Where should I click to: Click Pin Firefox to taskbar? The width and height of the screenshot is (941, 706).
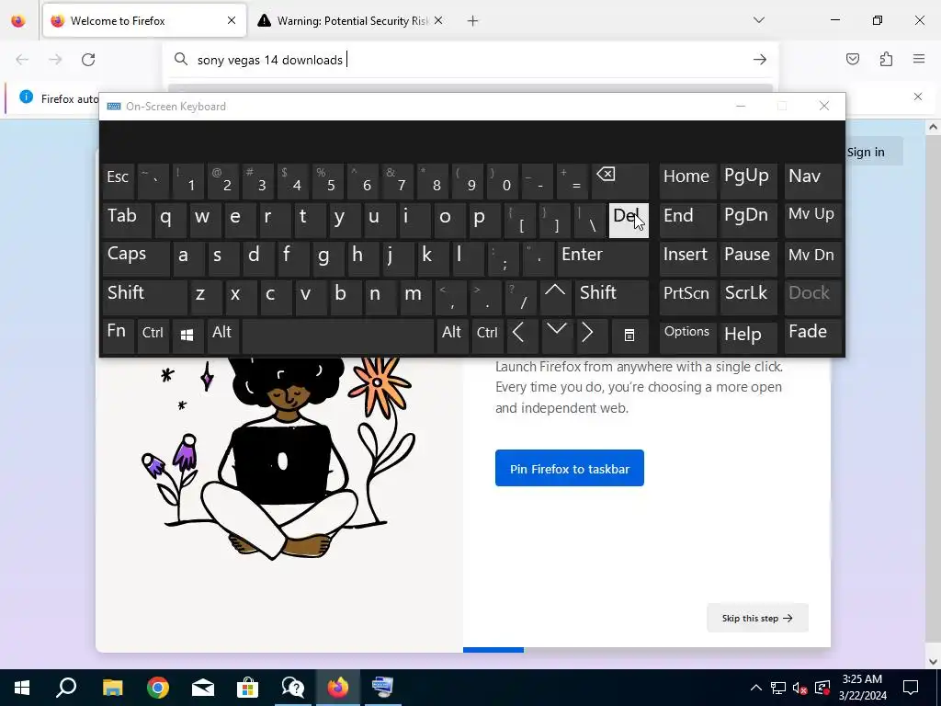(x=570, y=468)
